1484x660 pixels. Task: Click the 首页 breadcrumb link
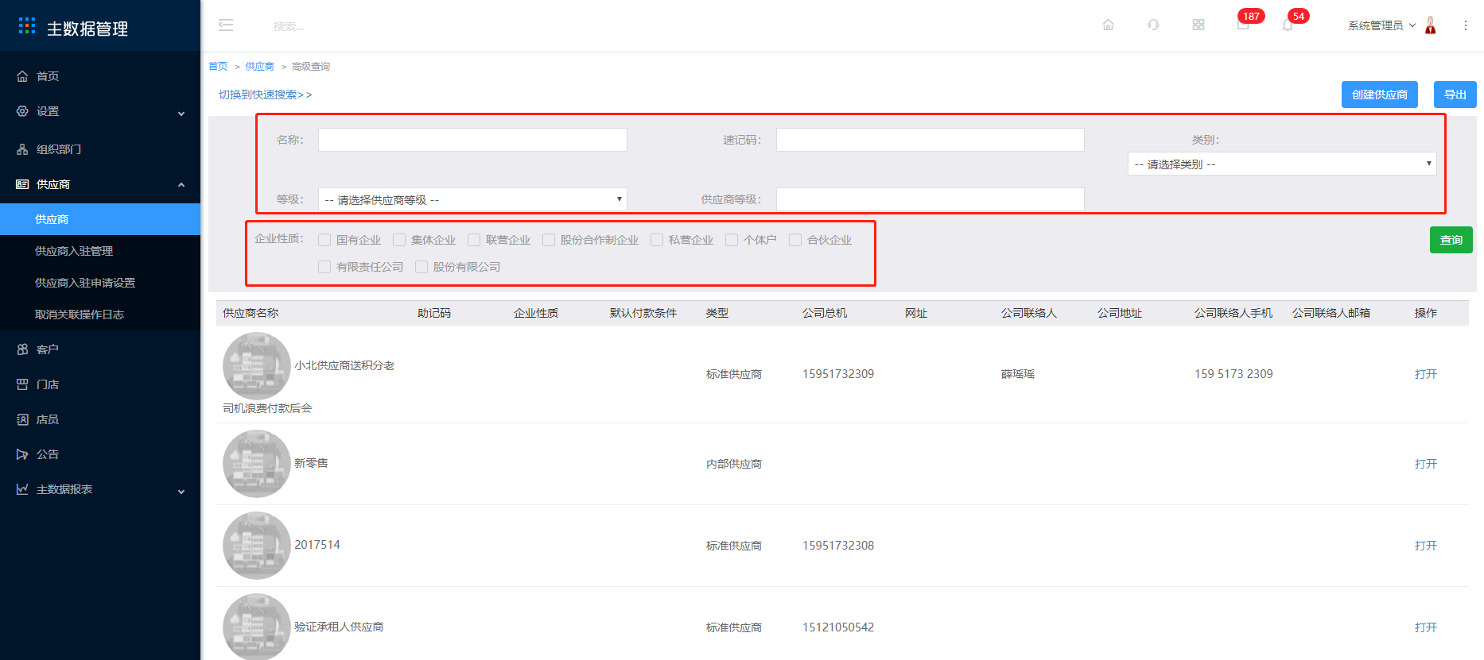[x=218, y=67]
